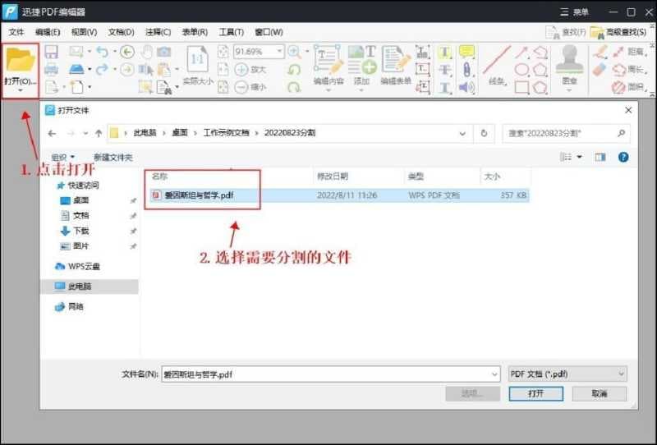Click the Zoom out minus icon
The height and width of the screenshot is (445, 657).
coord(241,87)
